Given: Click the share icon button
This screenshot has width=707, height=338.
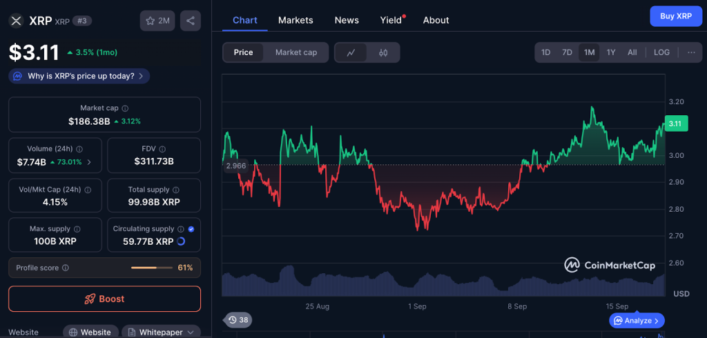Looking at the screenshot, I should (x=191, y=21).
